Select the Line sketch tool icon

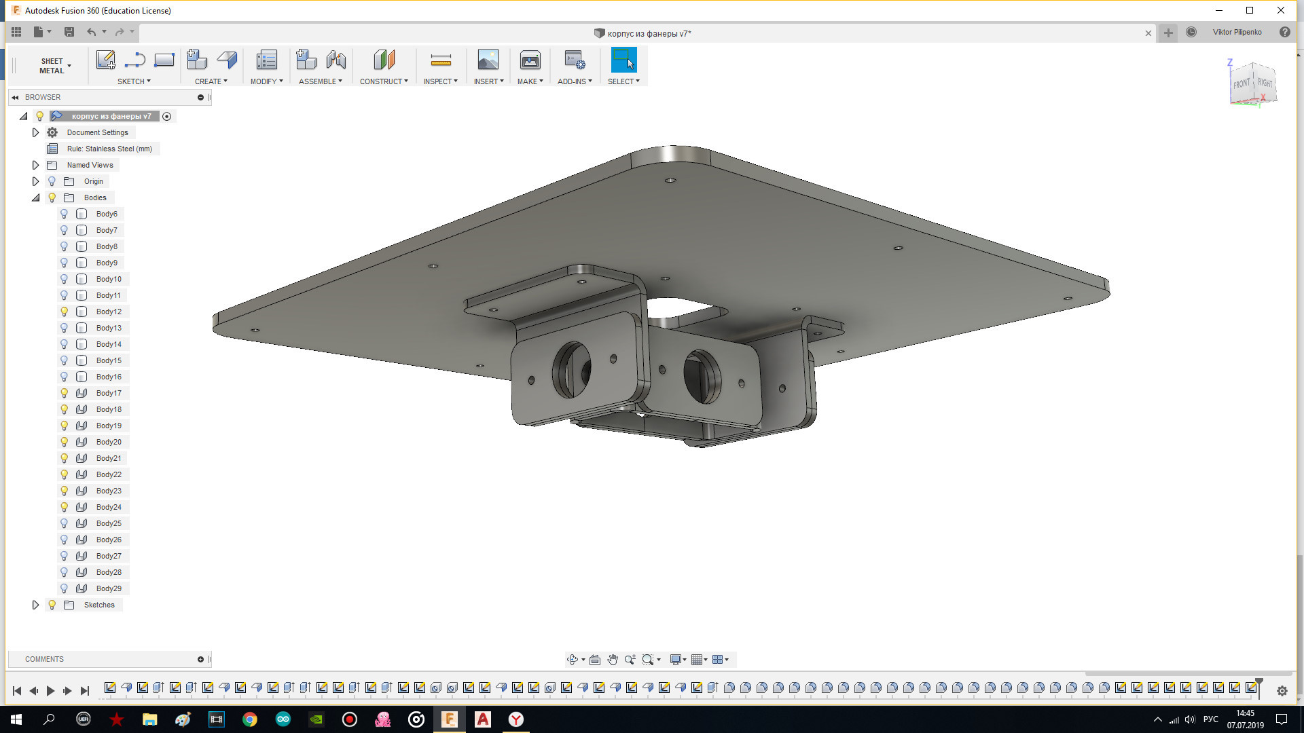pyautogui.click(x=134, y=60)
